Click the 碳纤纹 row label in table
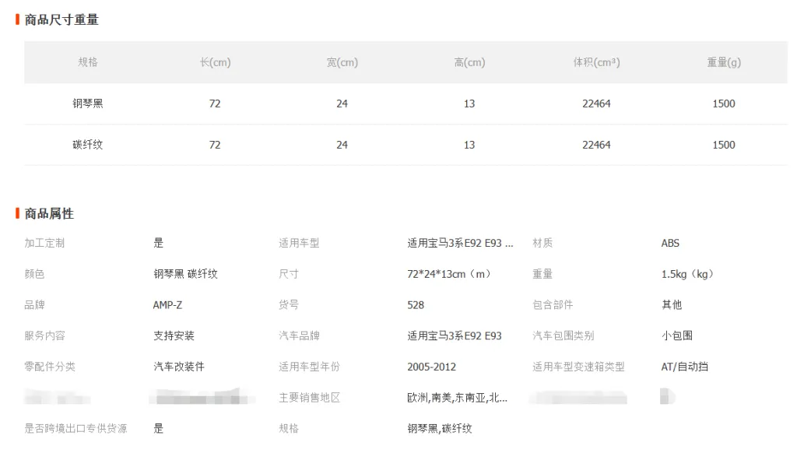Screen dimensions: 797x453 88,145
